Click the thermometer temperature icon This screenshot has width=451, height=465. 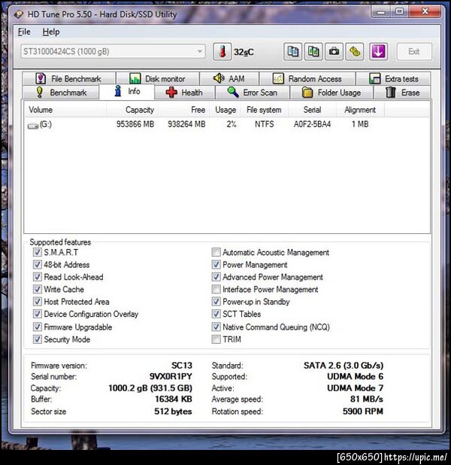[x=222, y=52]
